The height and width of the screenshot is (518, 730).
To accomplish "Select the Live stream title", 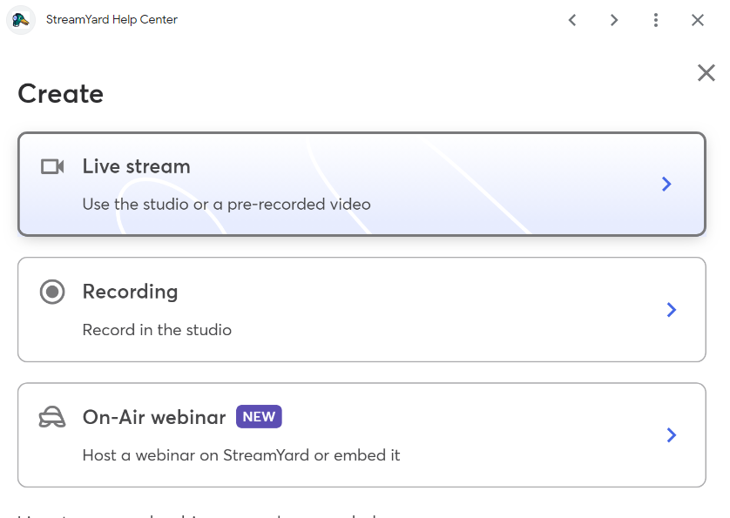I will pos(137,166).
